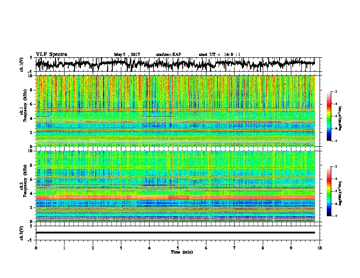
Task: Click the "2" kHz tick on ch.1 frequency axis
Action: [x=31, y=132]
